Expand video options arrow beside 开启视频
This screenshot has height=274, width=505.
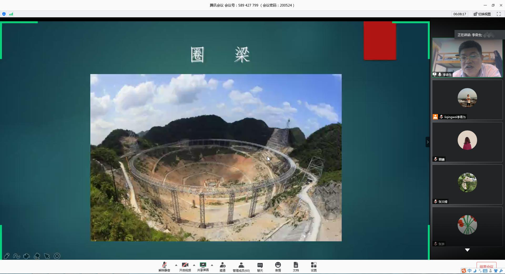(194, 265)
